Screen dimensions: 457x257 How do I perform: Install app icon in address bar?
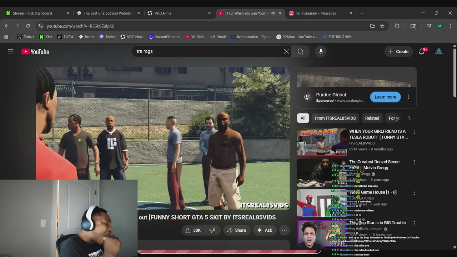tap(372, 26)
